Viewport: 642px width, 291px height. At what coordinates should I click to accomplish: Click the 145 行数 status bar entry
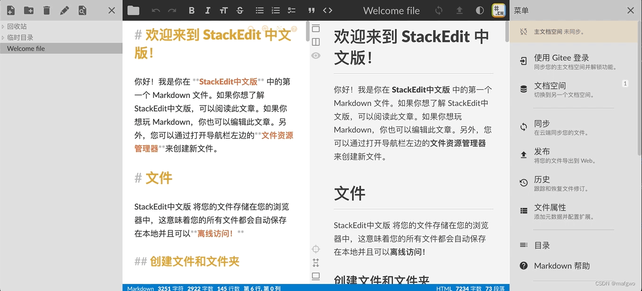coord(229,288)
